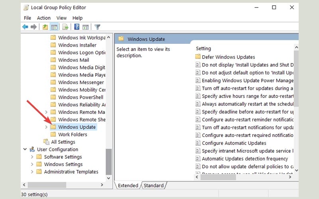Click settings list horizontal scrollbar right arrow
The image size is (319, 199).
click(x=290, y=177)
